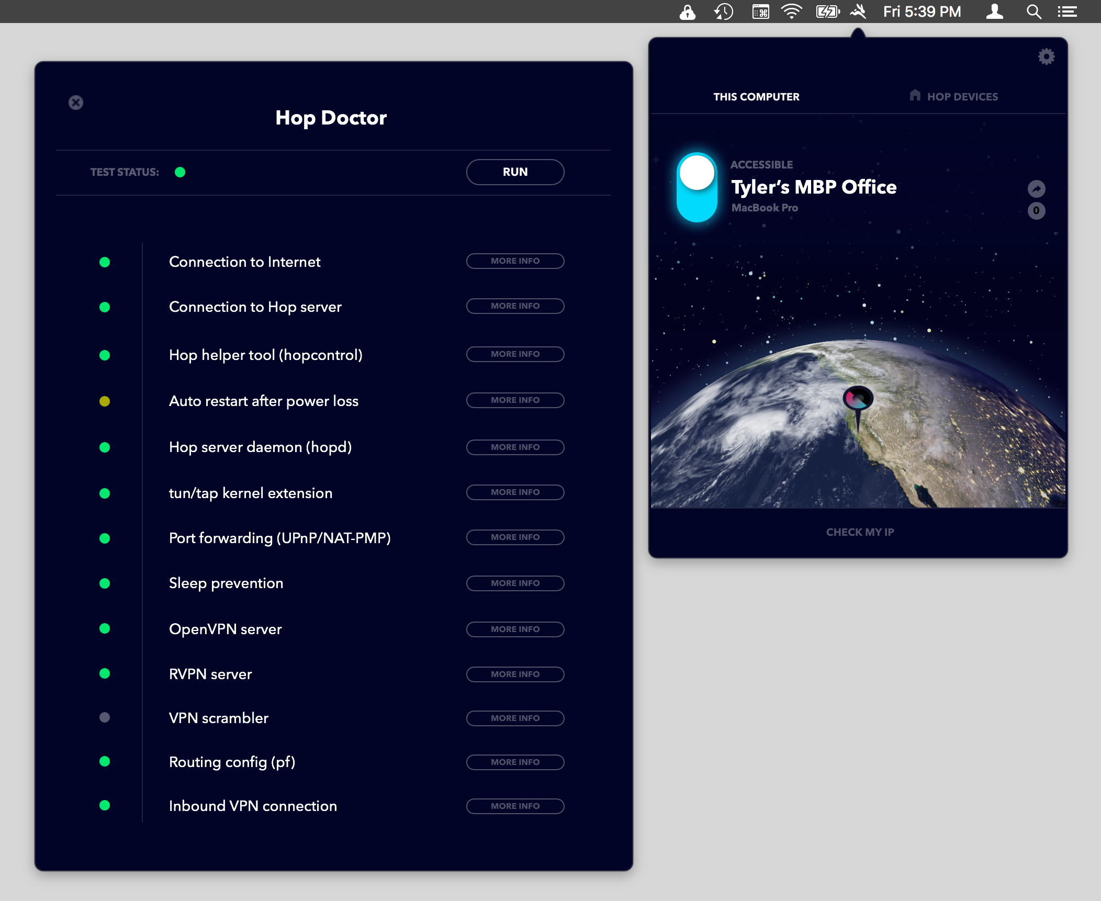1101x901 pixels.
Task: Open the Wi-Fi menu bar icon
Action: point(791,12)
